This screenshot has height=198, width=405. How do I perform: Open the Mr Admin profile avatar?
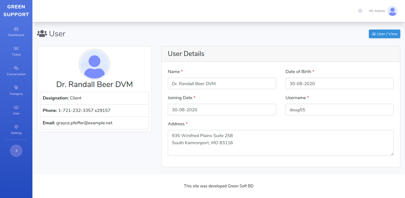[x=393, y=11]
